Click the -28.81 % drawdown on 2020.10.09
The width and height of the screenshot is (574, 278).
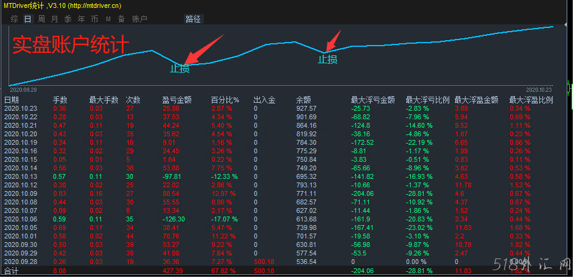coord(419,193)
